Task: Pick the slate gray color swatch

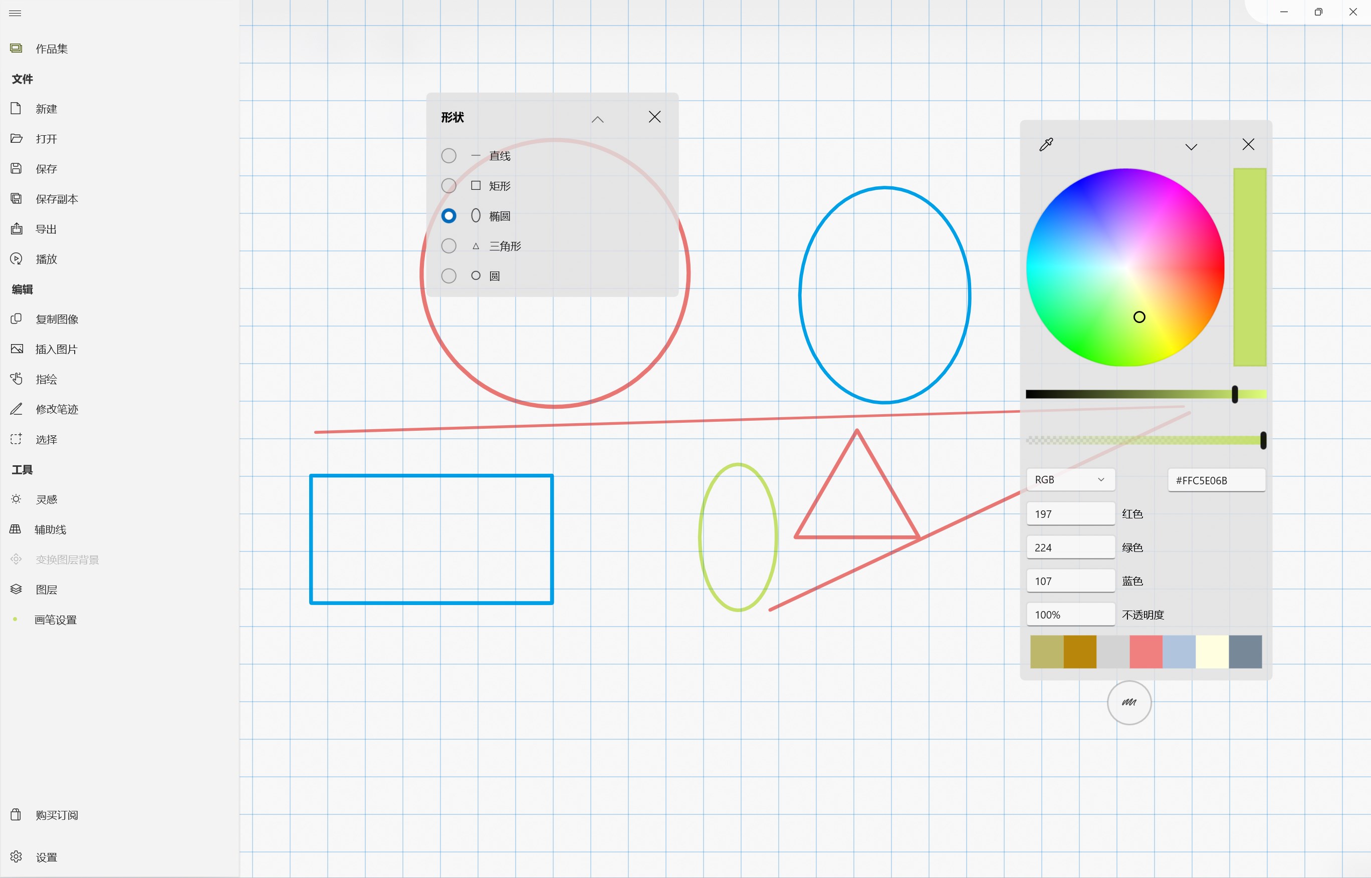Action: point(1245,652)
